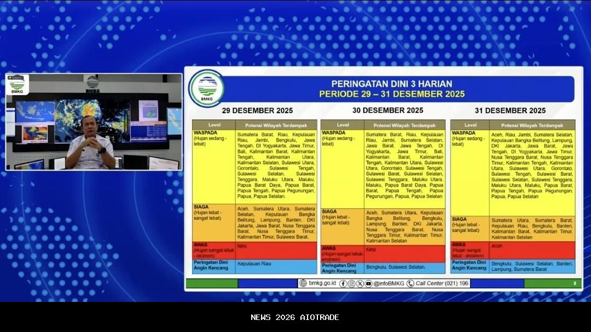Click the globe icon beside bmkg.go.id
Viewport: 591px width, 332px height.
tap(303, 283)
